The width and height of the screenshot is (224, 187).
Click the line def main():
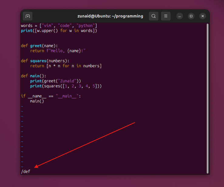tap(34, 76)
